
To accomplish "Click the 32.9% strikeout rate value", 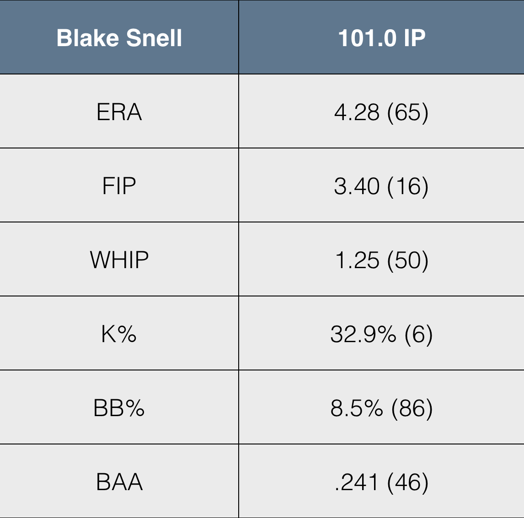I will (x=363, y=334).
